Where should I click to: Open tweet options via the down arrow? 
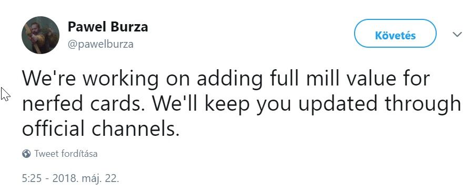point(457,34)
